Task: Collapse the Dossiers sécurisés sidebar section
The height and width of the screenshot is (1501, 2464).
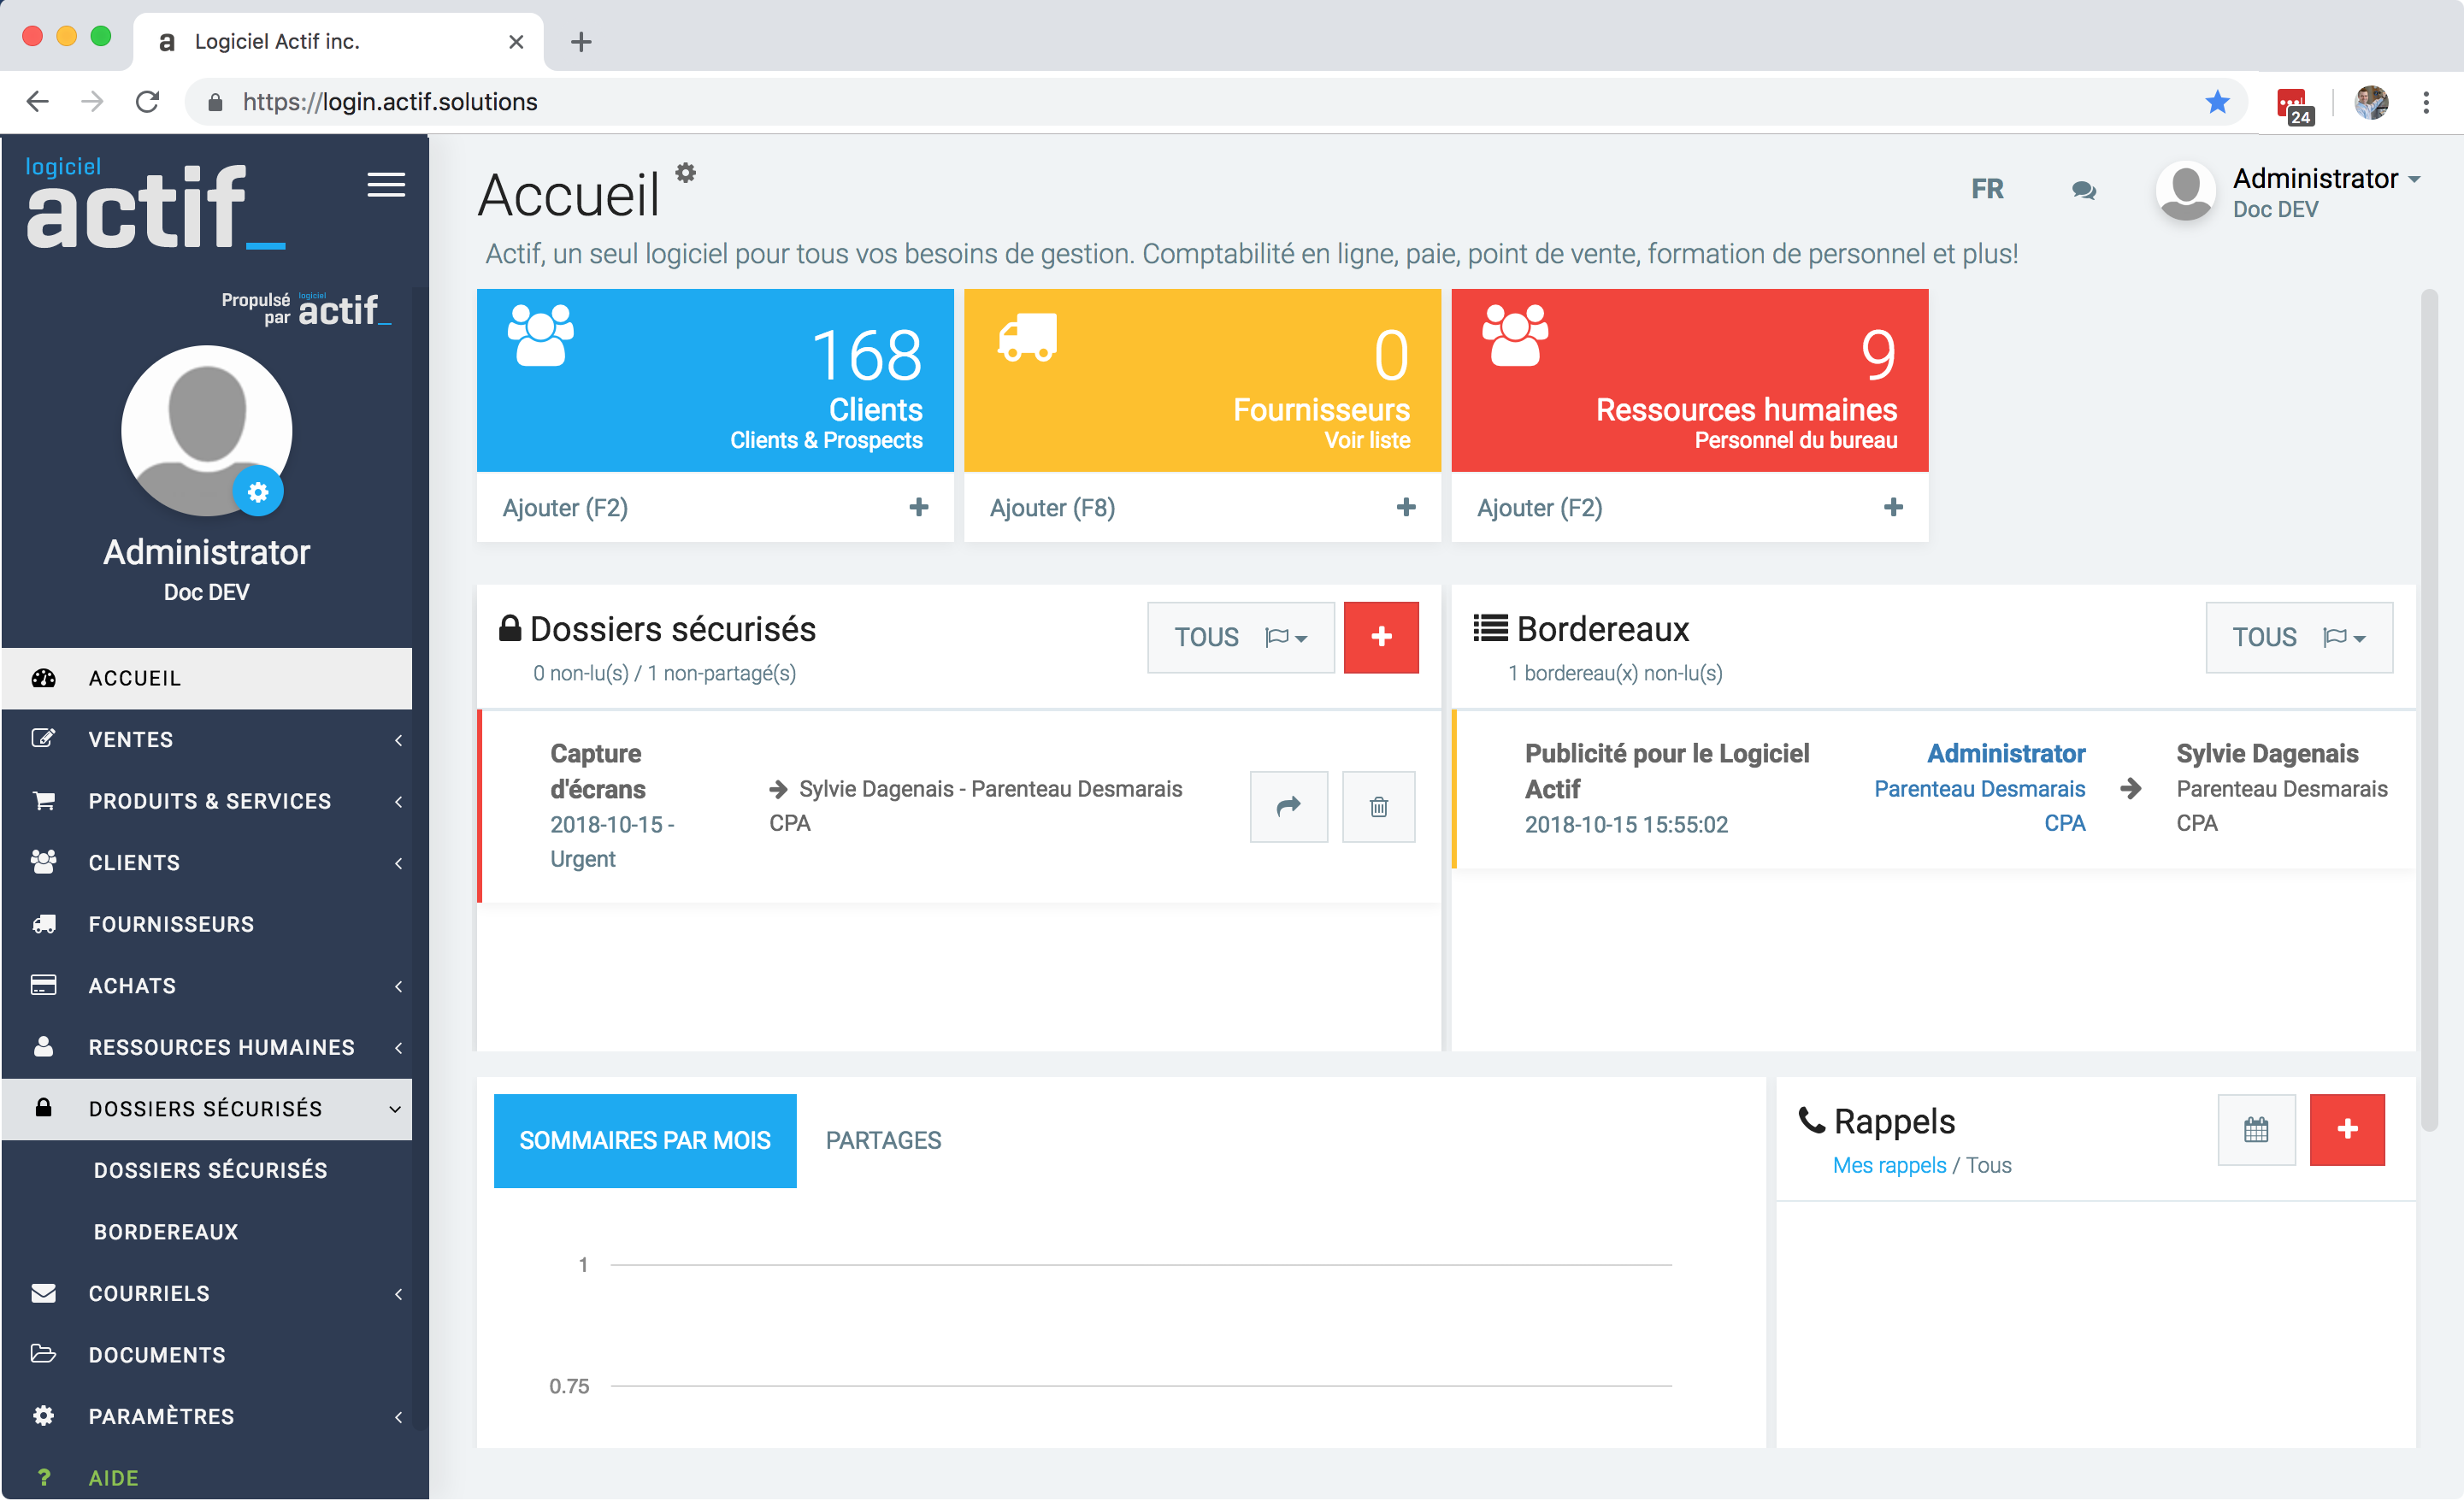Action: pyautogui.click(x=207, y=1108)
